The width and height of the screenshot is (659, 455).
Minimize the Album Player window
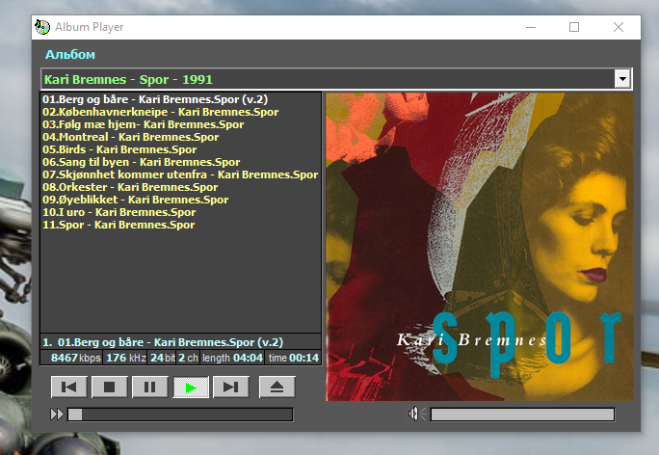531,27
